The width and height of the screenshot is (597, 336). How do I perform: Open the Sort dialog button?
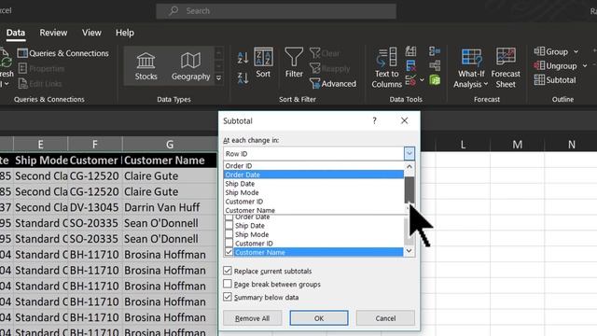tap(263, 63)
